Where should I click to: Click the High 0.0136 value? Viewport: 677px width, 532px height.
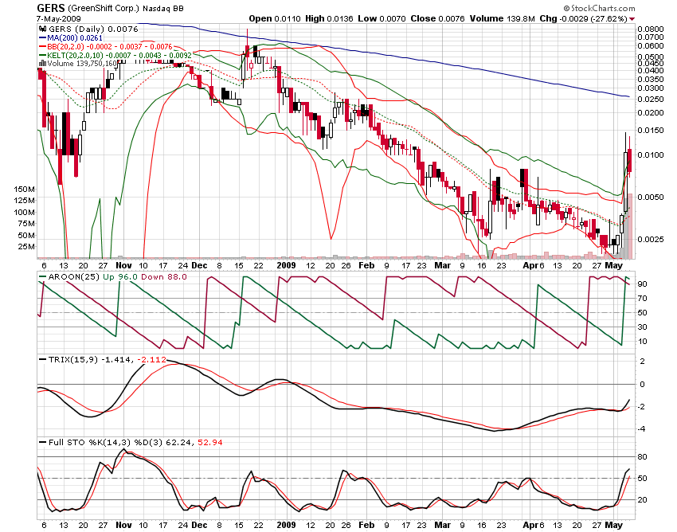329,18
